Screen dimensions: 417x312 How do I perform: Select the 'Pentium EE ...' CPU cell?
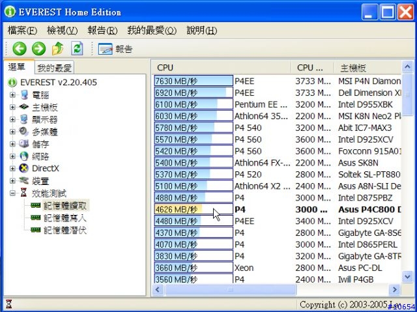coord(261,104)
